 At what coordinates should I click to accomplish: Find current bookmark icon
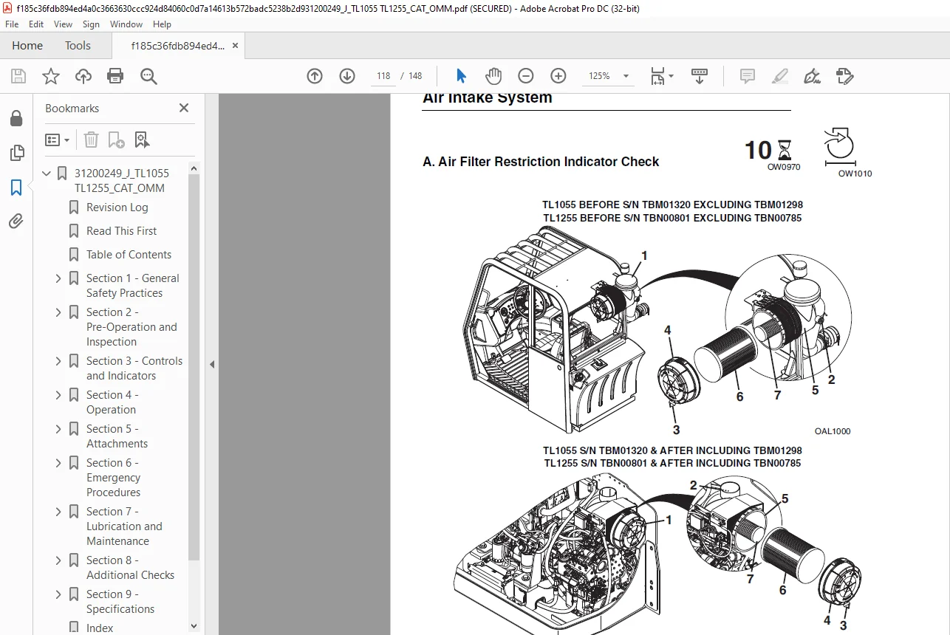click(x=142, y=140)
